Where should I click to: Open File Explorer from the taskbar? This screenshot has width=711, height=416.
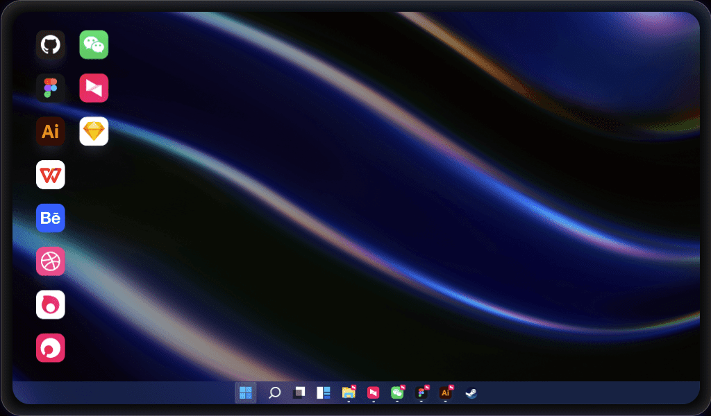pos(349,393)
